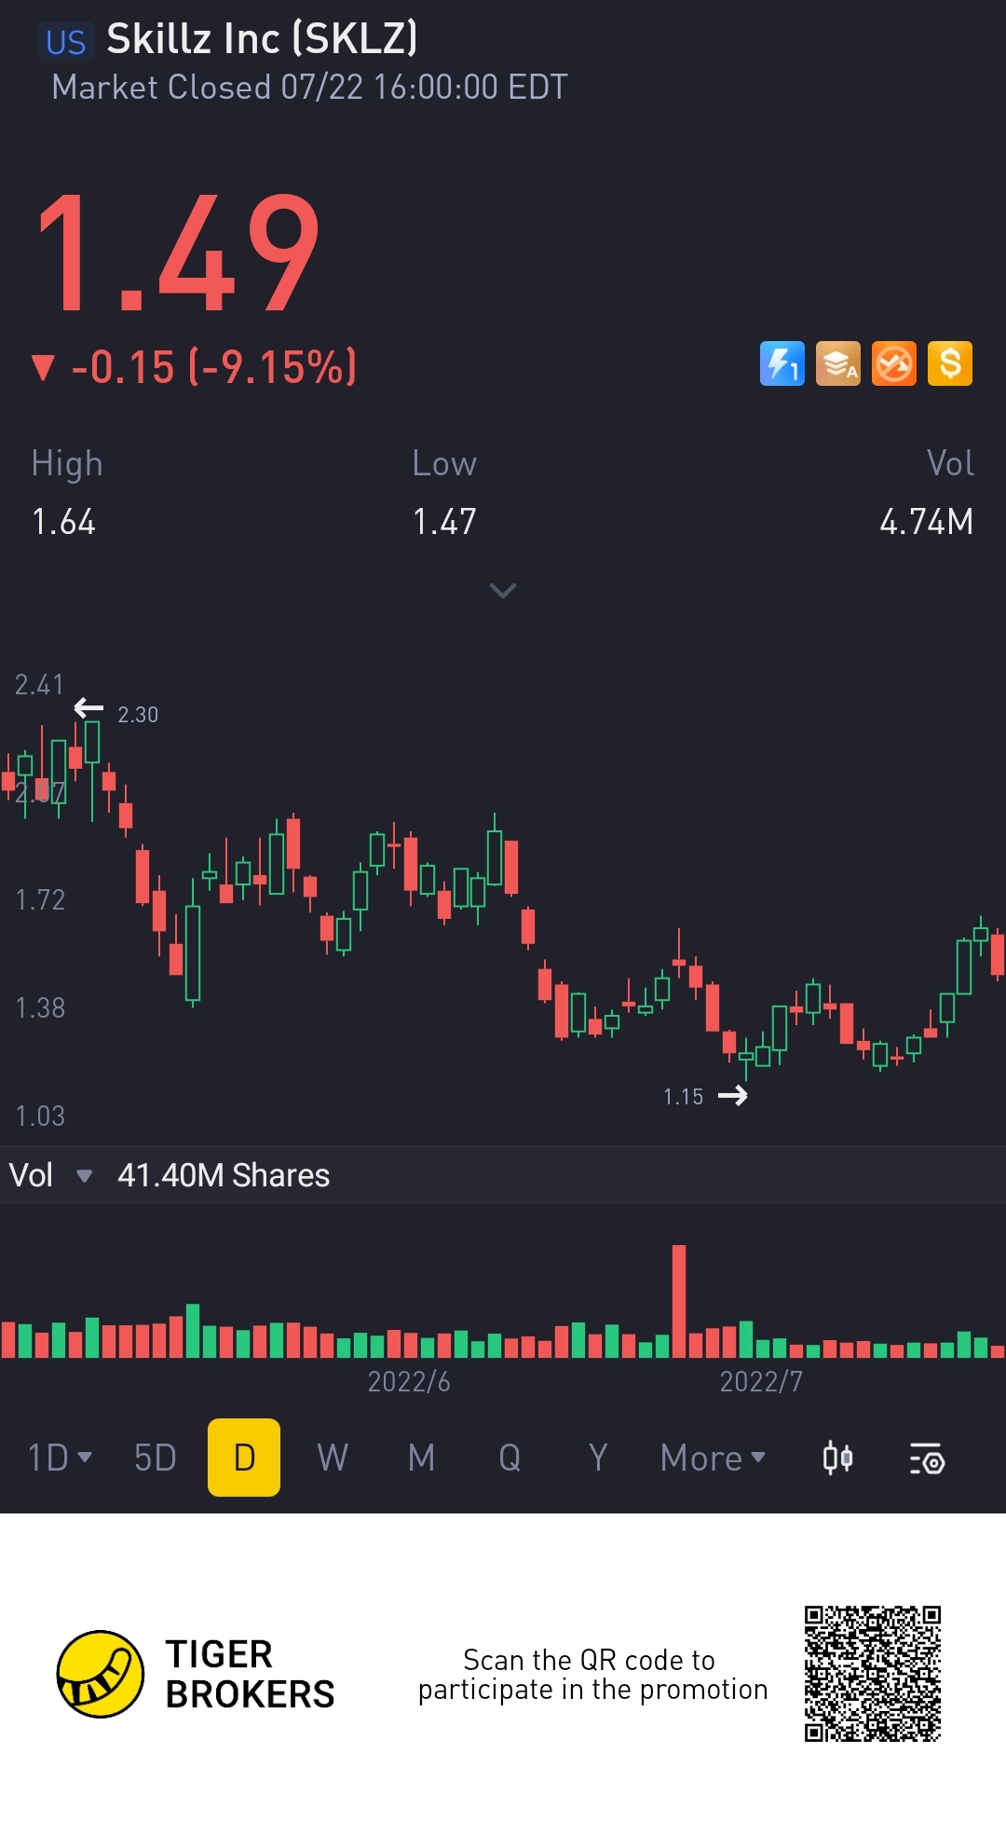Tap the US market flag label
The image size is (1006, 1835).
(66, 43)
